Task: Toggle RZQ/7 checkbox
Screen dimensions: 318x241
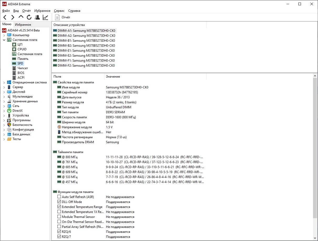Action: tap(59, 237)
